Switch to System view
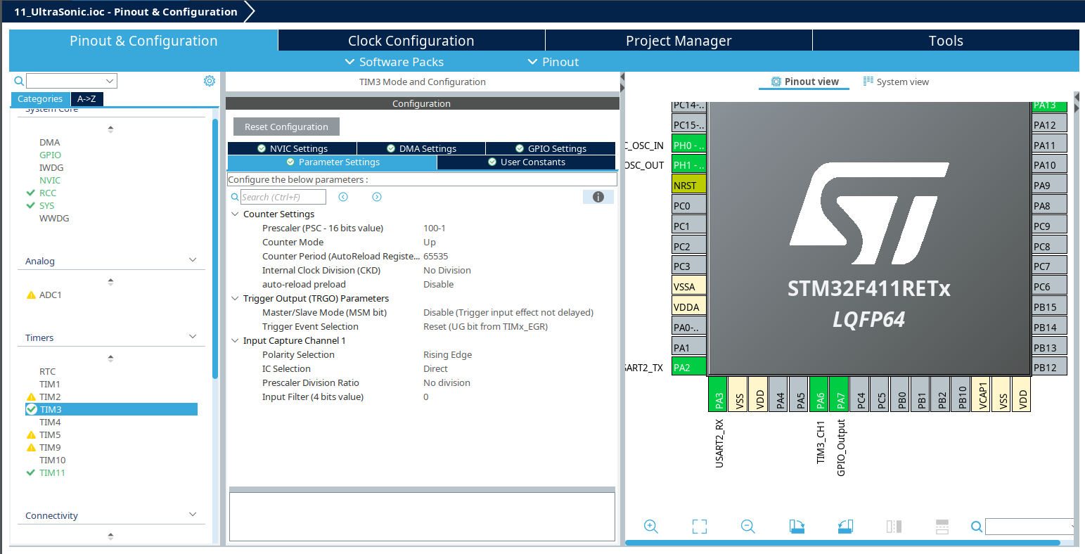Image resolution: width=1085 pixels, height=554 pixels. [896, 82]
